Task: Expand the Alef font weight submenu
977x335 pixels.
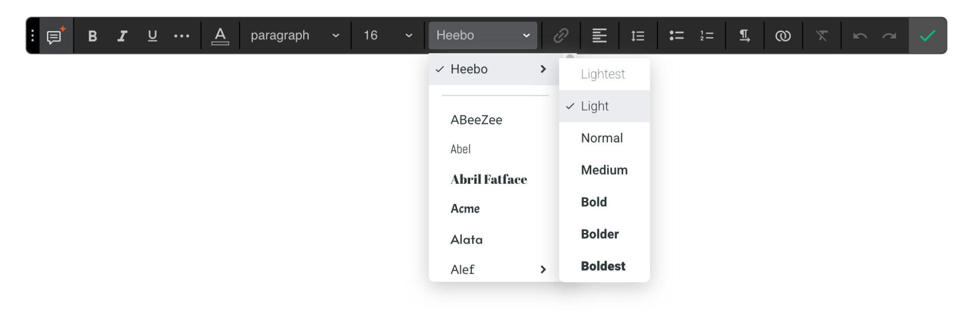Action: click(543, 270)
